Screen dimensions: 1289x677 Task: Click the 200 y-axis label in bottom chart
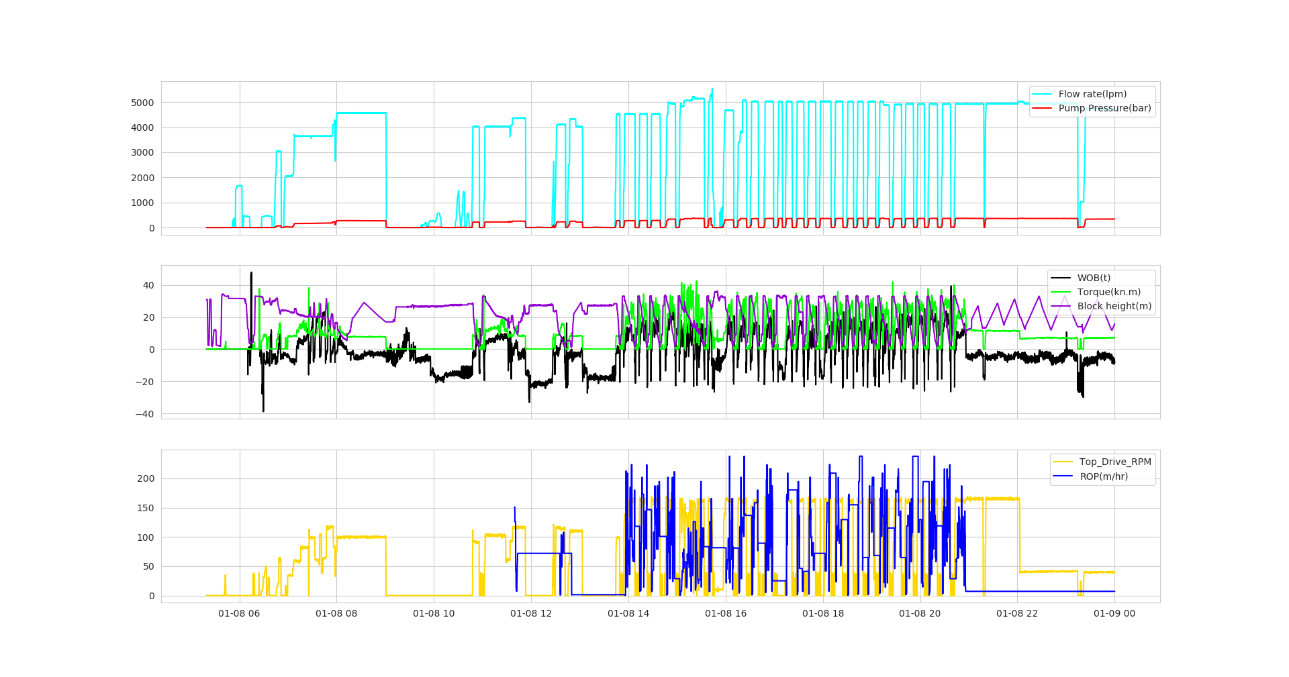pyautogui.click(x=146, y=478)
